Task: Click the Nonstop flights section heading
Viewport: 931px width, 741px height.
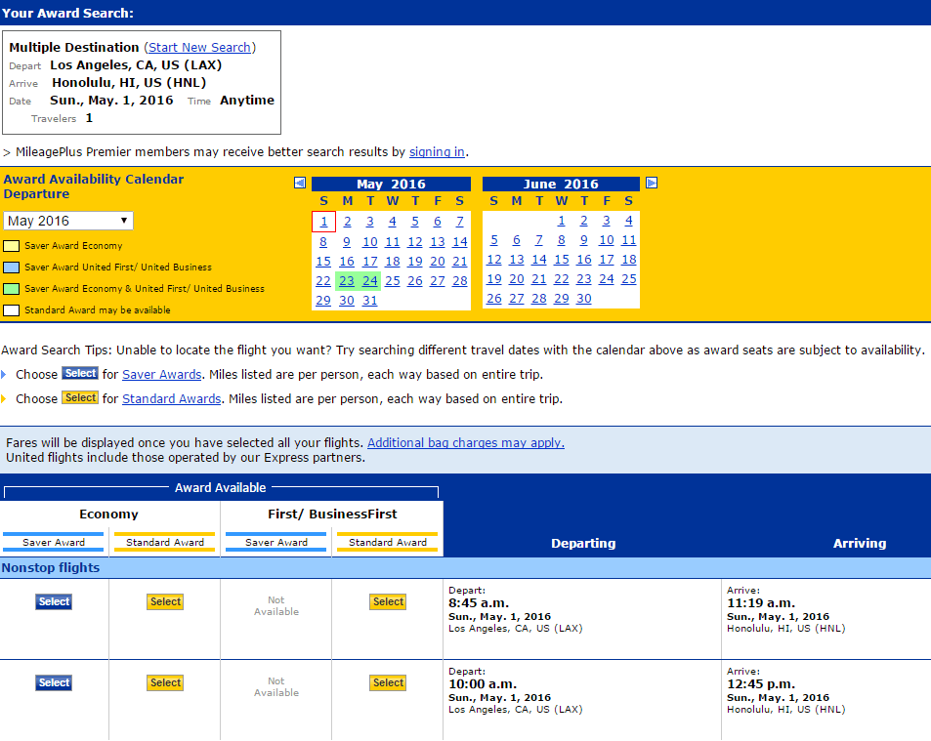Action: [51, 568]
